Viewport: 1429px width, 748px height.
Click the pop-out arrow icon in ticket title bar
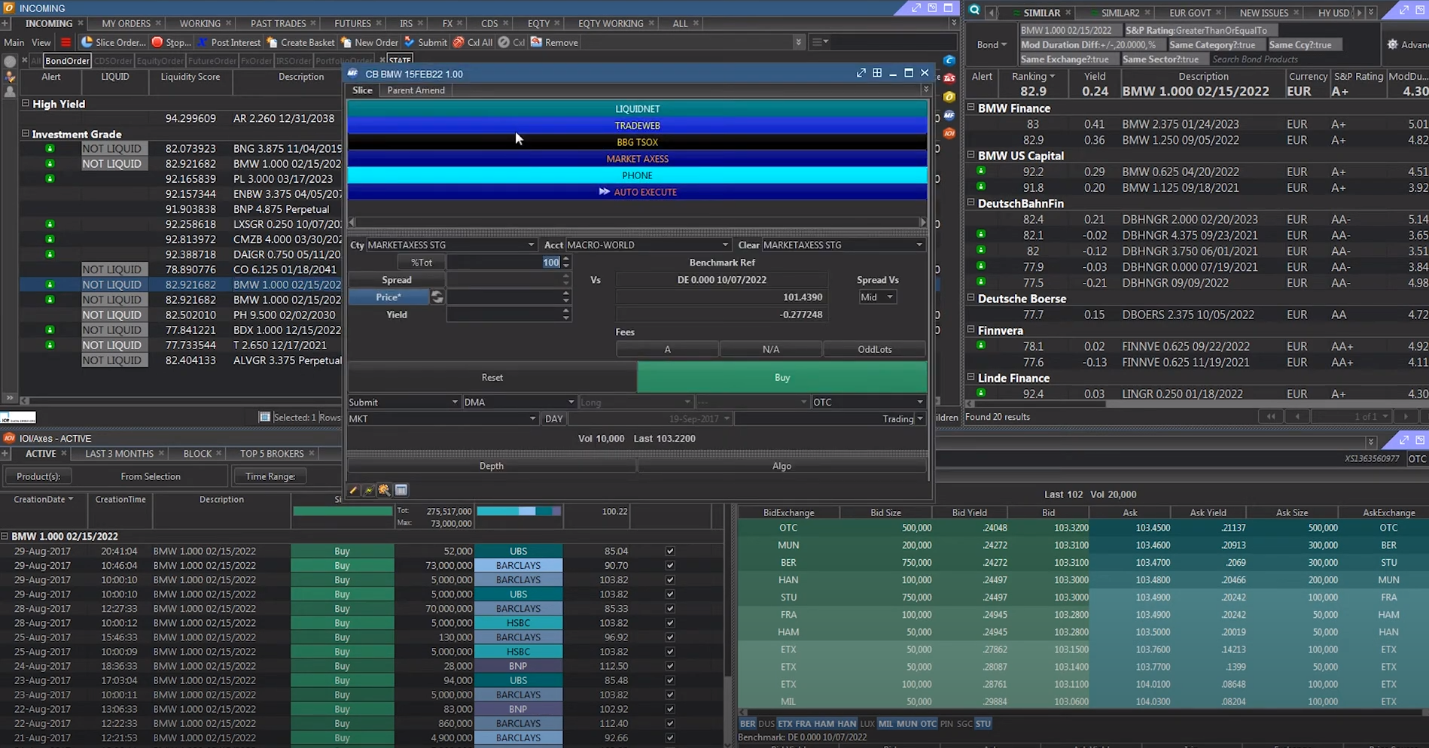[861, 73]
